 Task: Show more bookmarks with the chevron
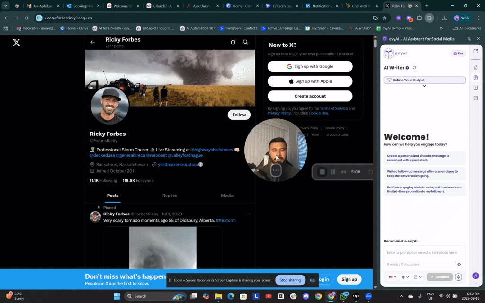tap(441, 28)
